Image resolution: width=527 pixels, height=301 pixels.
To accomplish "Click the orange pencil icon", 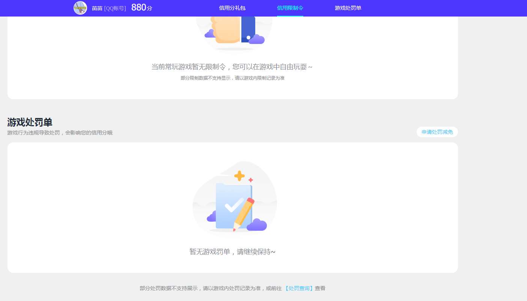I will pyautogui.click(x=244, y=213).
